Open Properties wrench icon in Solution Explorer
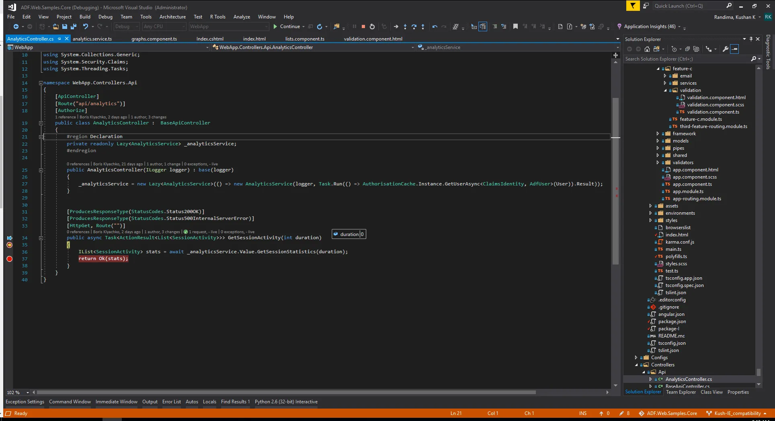 (725, 49)
